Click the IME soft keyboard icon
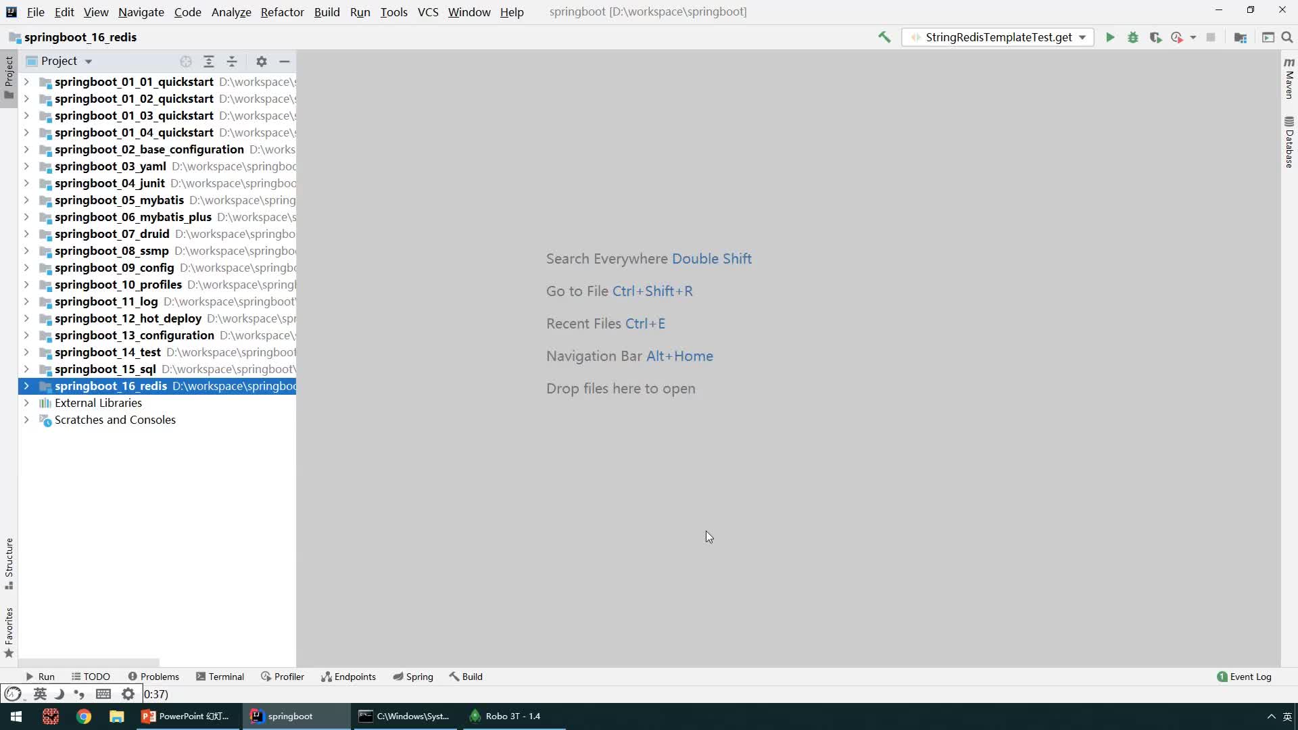Viewport: 1298px width, 730px height. pos(103,694)
